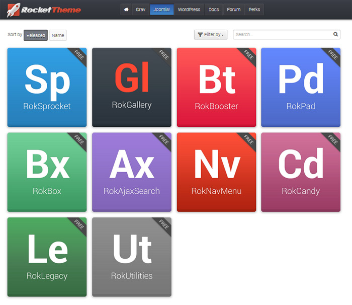Open the Forum nav item
352x305 pixels.
pos(234,10)
